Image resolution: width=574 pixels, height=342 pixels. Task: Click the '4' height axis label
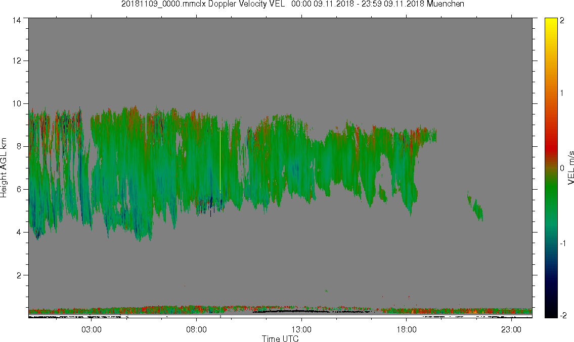tap(18, 232)
